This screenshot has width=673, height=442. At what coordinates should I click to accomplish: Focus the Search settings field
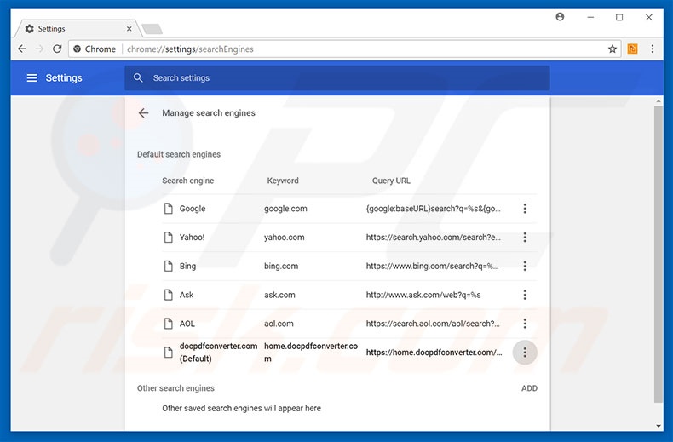tap(337, 78)
